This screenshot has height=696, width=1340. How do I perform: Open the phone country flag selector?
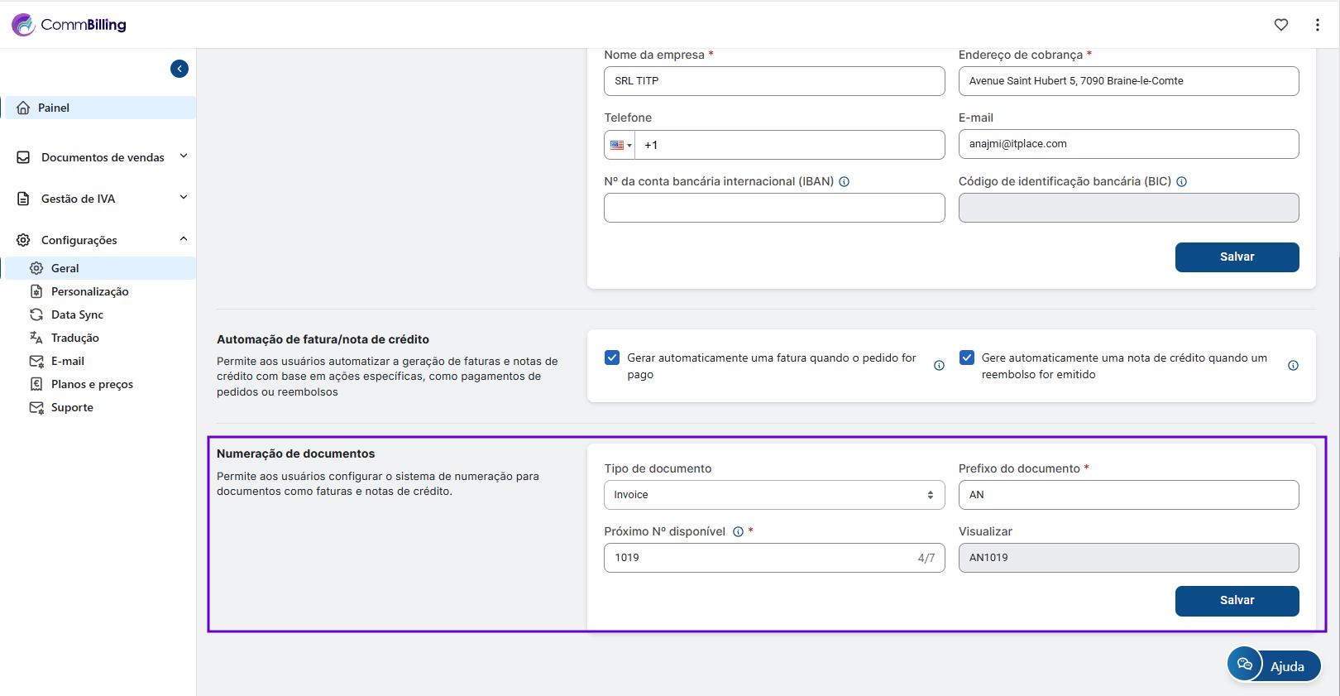(620, 145)
